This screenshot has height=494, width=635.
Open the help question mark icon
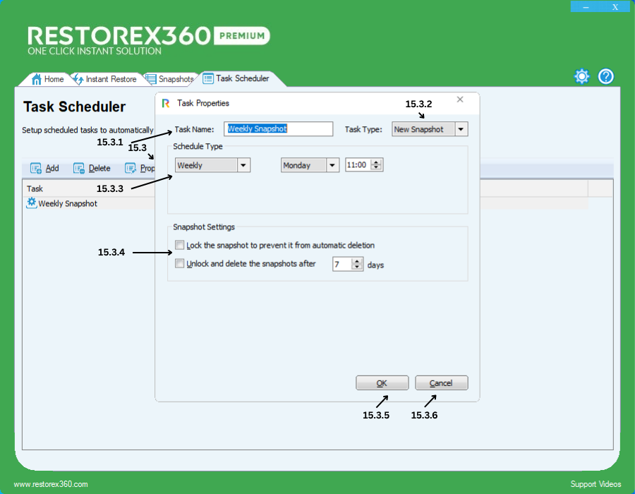tap(606, 77)
